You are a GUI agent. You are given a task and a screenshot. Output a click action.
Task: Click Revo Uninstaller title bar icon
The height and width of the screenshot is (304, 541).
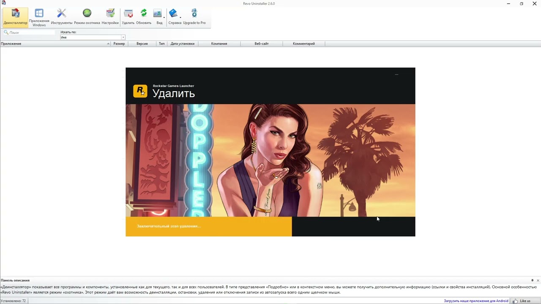3,3
